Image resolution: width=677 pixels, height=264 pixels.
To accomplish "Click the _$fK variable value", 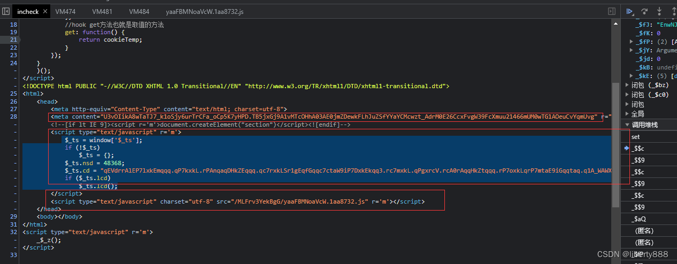I will pyautogui.click(x=658, y=33).
